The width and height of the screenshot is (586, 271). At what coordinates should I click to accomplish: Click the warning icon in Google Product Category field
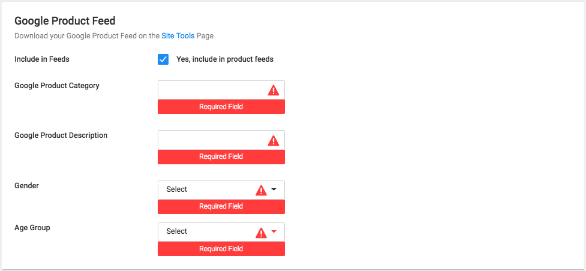coord(274,90)
